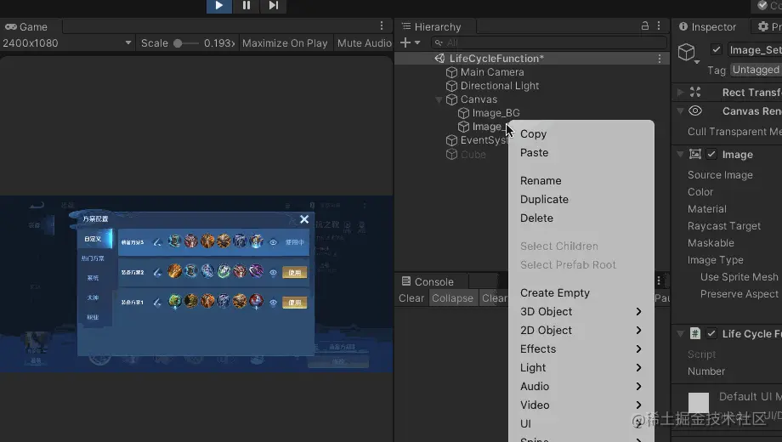Toggle Maximize On Play
Image resolution: width=782 pixels, height=442 pixels.
285,43
